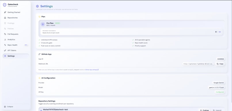
Task: Click the Repo health score feature
Action: [141, 43]
